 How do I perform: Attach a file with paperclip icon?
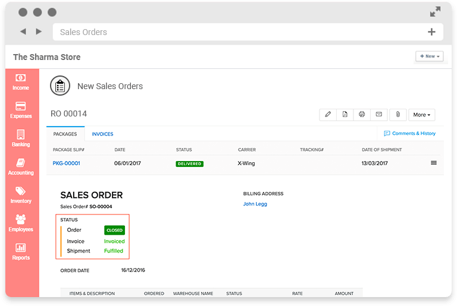click(x=397, y=115)
